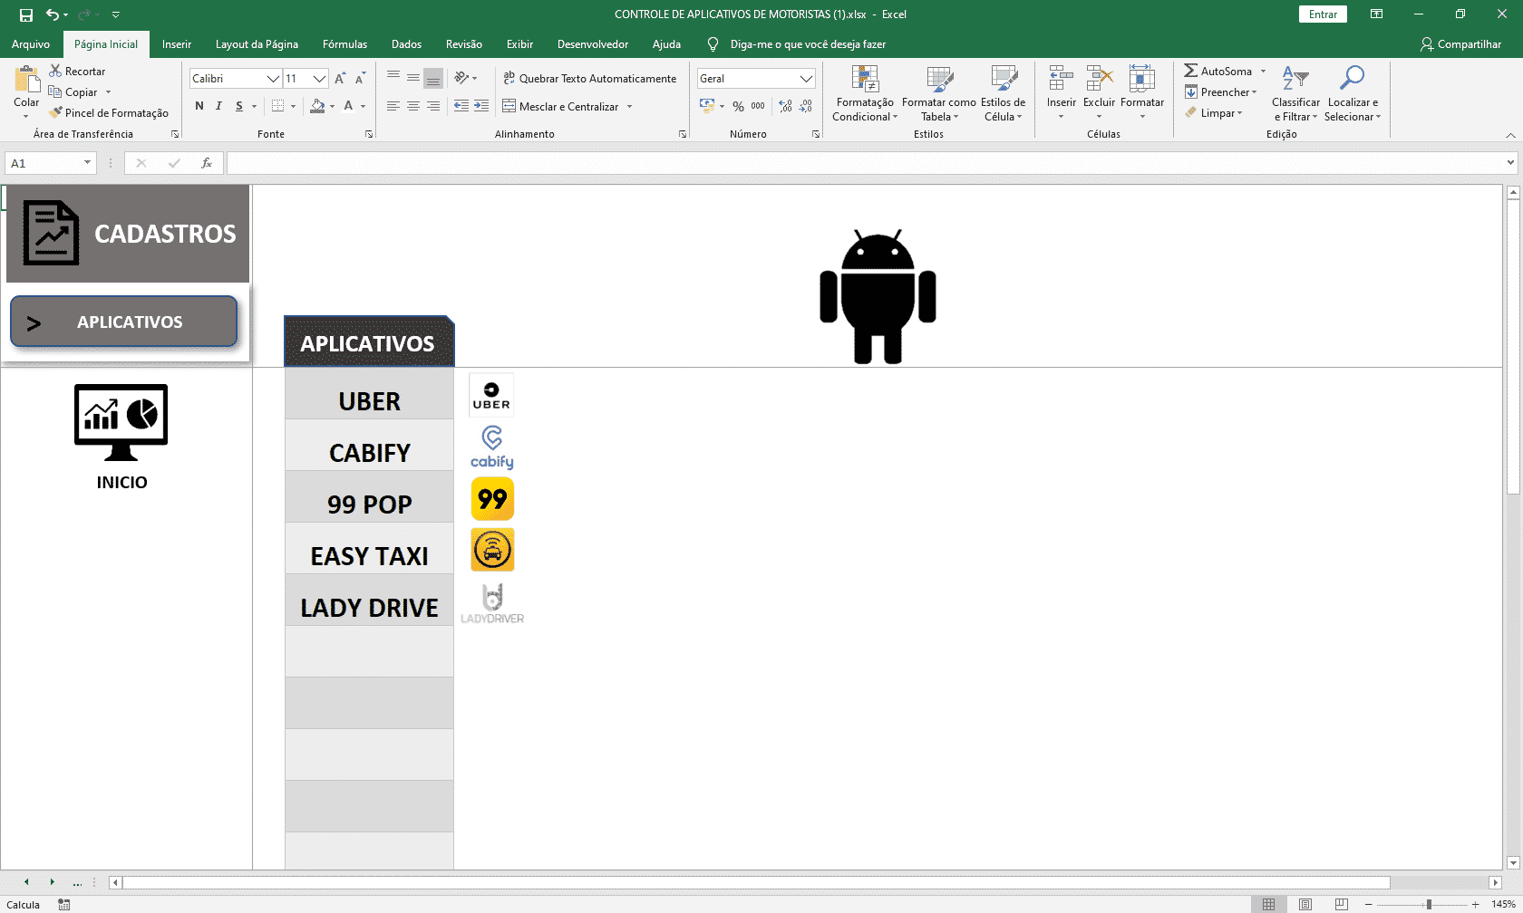The width and height of the screenshot is (1523, 913).
Task: Switch to Layout da Página tab
Action: point(257,44)
